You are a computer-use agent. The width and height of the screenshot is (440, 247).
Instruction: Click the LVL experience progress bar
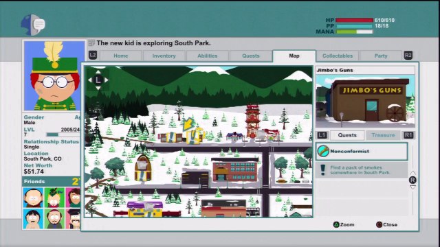pyautogui.click(x=63, y=134)
